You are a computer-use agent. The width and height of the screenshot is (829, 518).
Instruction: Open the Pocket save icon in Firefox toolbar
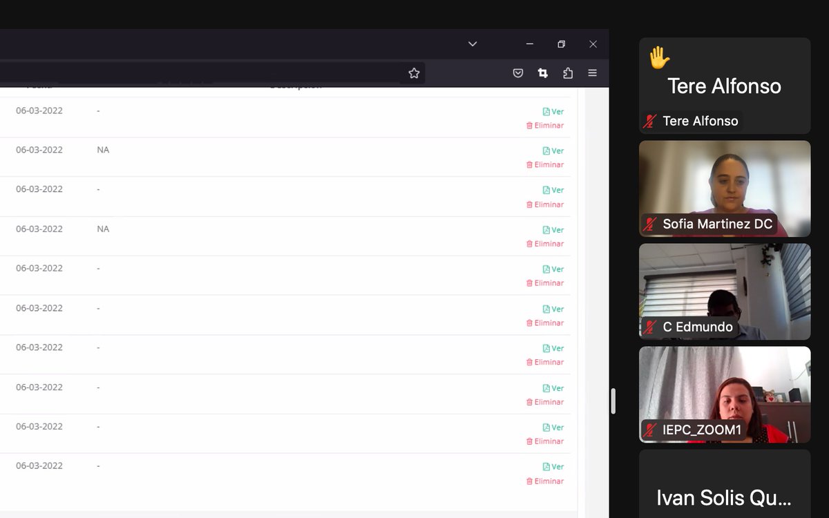[517, 73]
